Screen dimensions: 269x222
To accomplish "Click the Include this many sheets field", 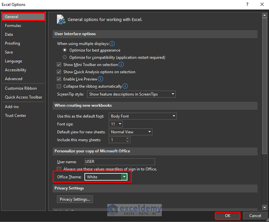I will (x=120, y=140).
